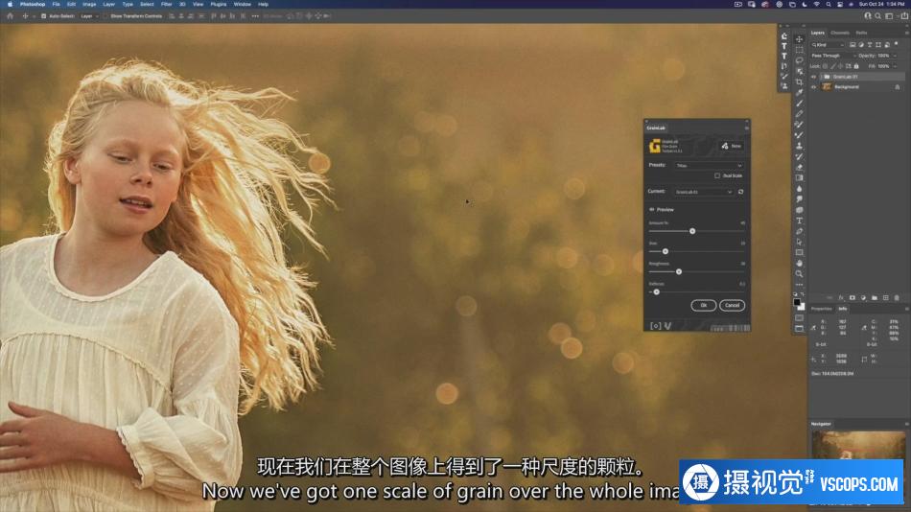This screenshot has height=512, width=911.
Task: Click OK in the GrainLab dialog
Action: (x=704, y=305)
